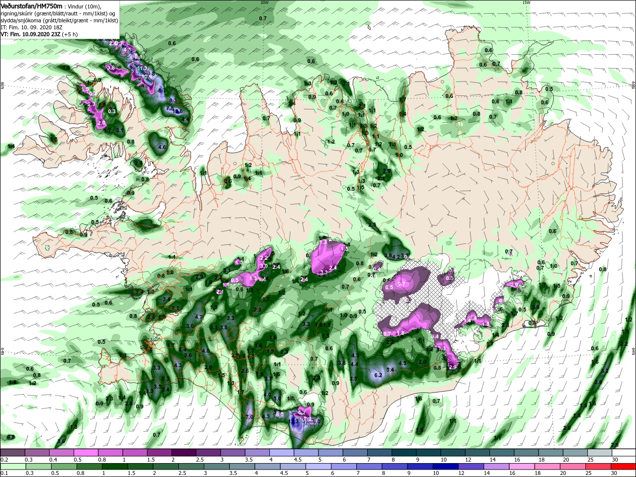
Task: Pick the palest green 0.1 swatch in the bottom legend row
Action: pos(12,467)
